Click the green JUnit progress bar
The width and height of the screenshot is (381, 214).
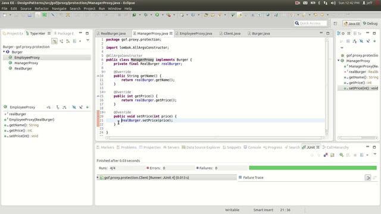(x=313, y=168)
